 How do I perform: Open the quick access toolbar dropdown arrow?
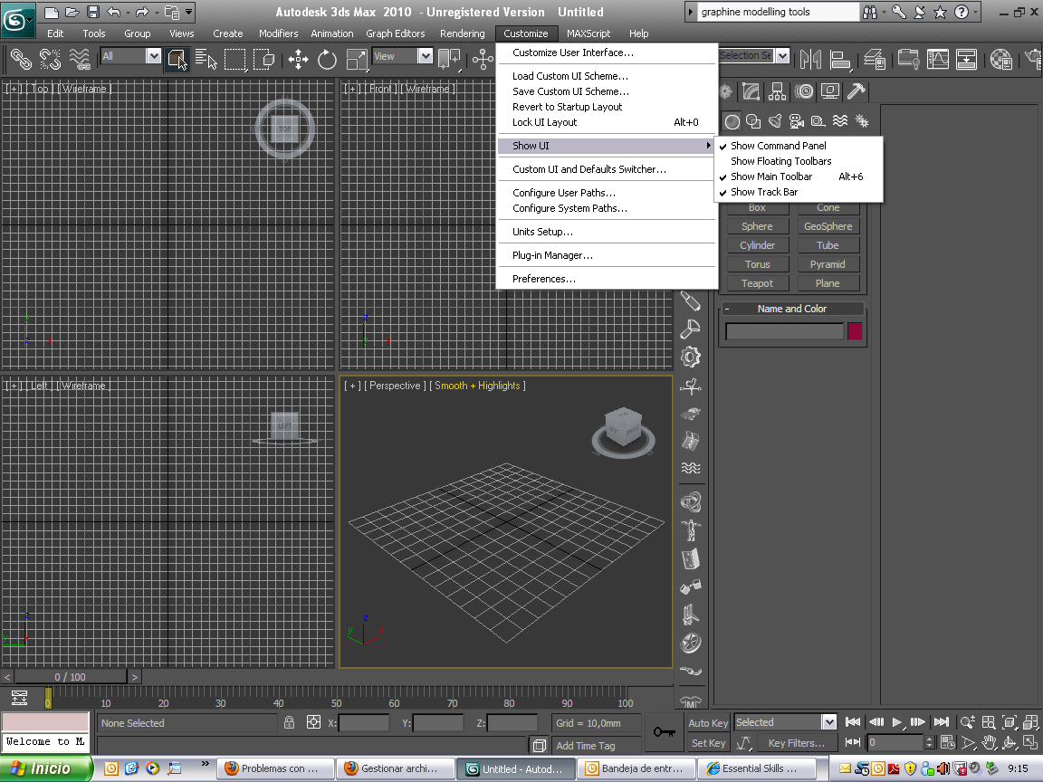(189, 12)
